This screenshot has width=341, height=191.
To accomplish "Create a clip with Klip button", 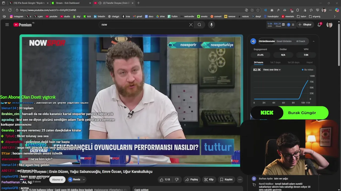I will [x=209, y=180].
